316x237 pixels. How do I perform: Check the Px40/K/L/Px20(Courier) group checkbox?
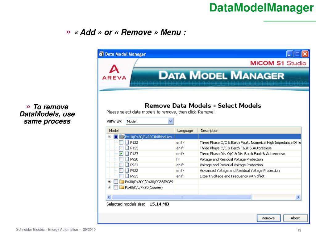(116, 187)
